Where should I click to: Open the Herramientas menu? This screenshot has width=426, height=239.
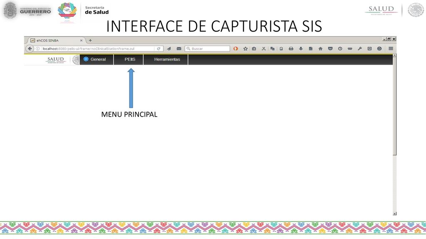[x=166, y=59]
